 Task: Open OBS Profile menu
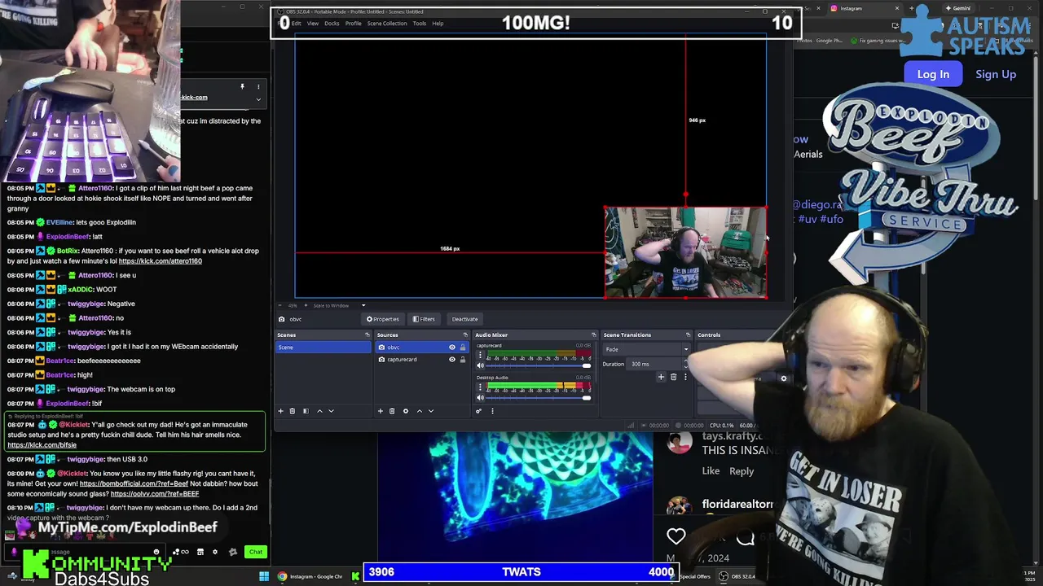coord(354,23)
